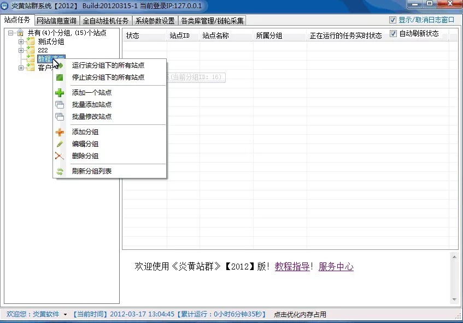The height and width of the screenshot is (323, 463).
Task: Collapse the root tree node
Action: (x=10, y=33)
